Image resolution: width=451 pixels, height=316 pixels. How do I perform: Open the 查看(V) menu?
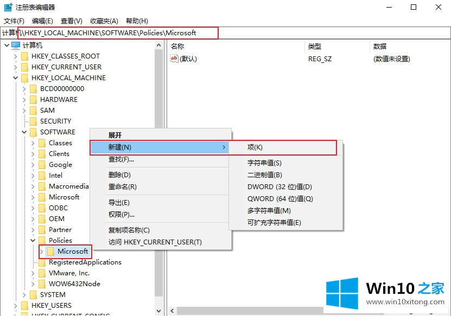[x=71, y=21]
